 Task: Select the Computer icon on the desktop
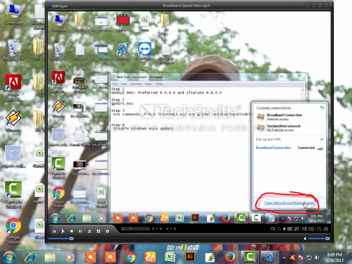pos(13,15)
